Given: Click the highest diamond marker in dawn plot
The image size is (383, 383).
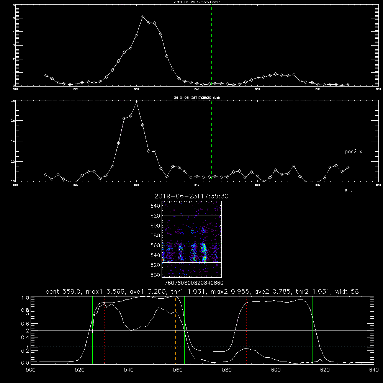Looking at the screenshot, I should pos(142,16).
